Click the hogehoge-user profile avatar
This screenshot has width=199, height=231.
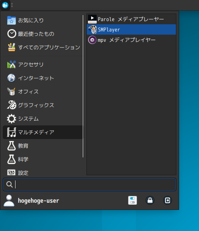pyautogui.click(x=9, y=200)
